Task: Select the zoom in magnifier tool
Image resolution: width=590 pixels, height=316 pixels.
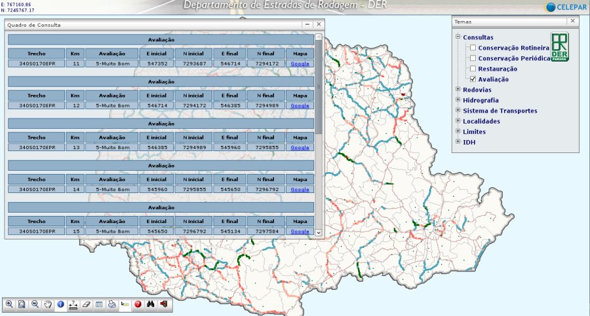Action: (x=9, y=304)
